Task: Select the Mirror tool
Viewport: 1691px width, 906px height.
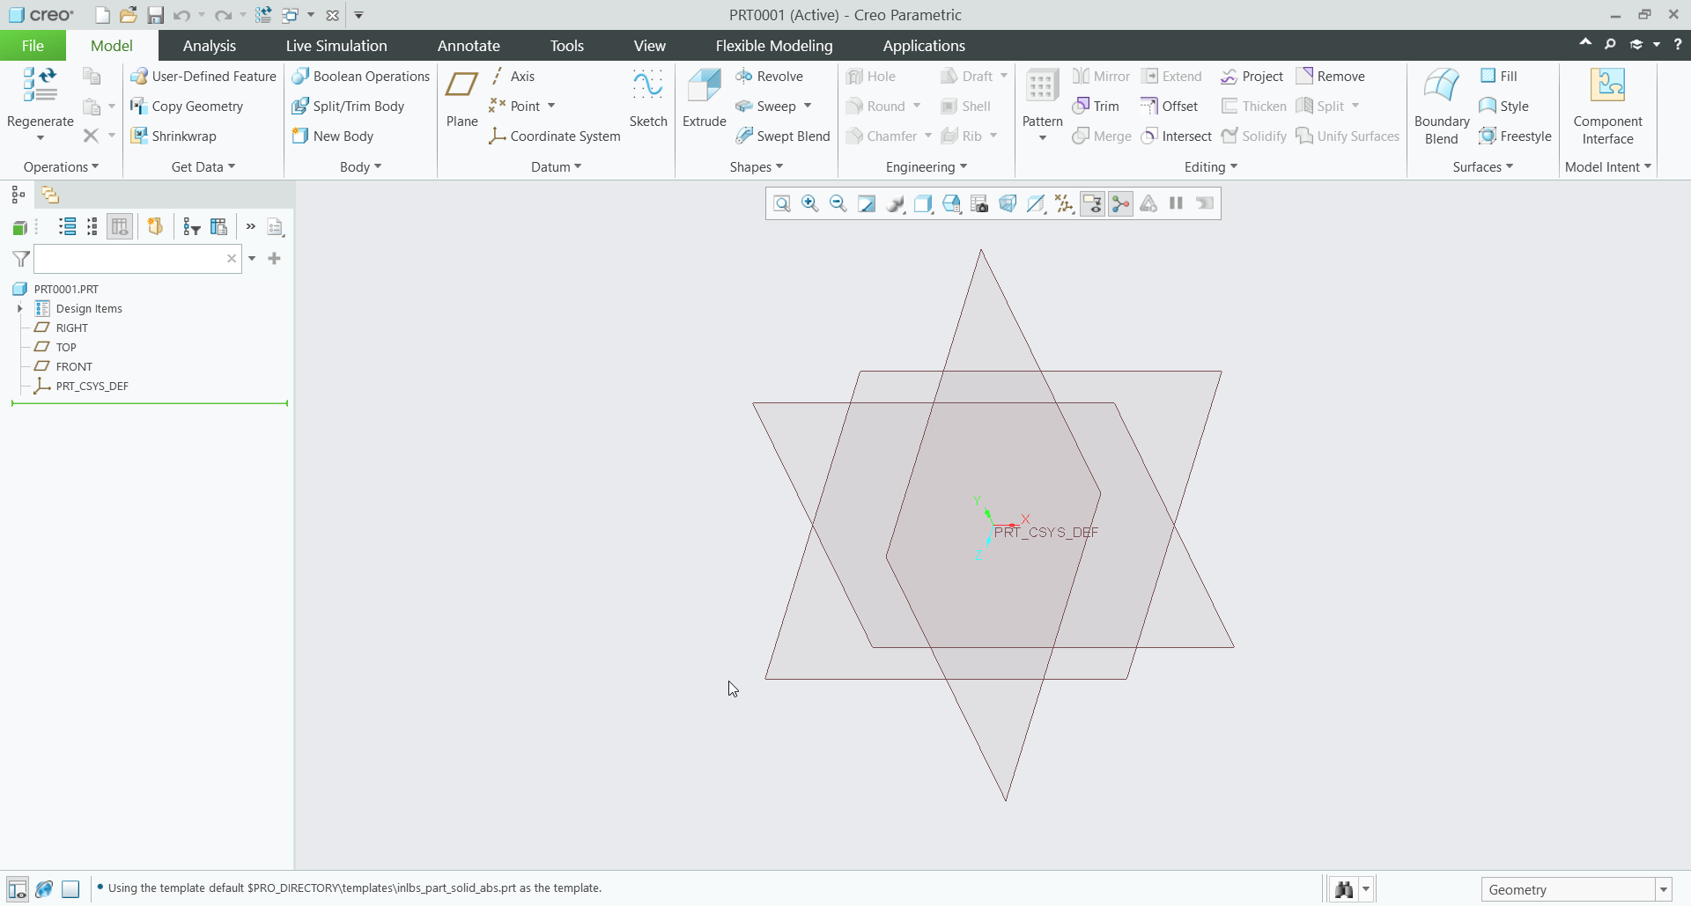Action: pyautogui.click(x=1101, y=77)
